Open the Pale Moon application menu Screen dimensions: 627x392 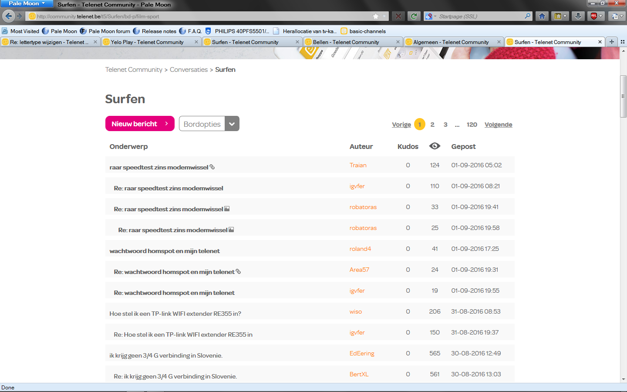(27, 3)
